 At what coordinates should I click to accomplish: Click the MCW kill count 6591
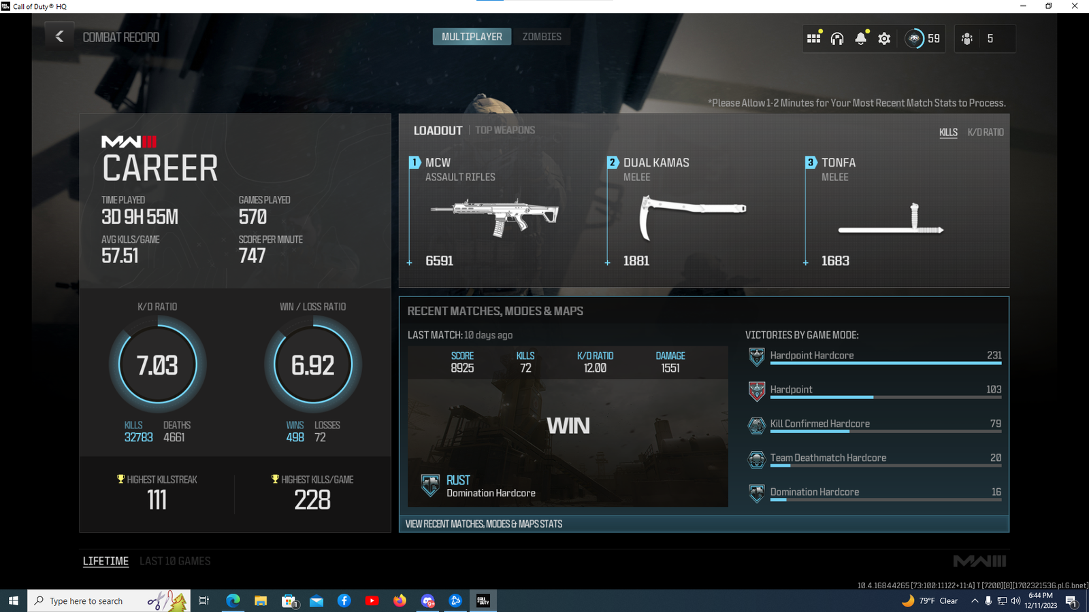pyautogui.click(x=439, y=261)
